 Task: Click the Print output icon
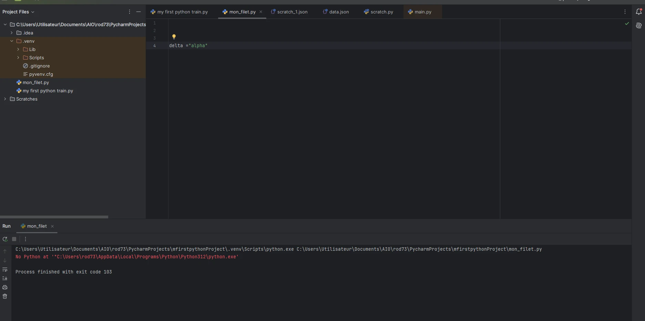coord(5,287)
